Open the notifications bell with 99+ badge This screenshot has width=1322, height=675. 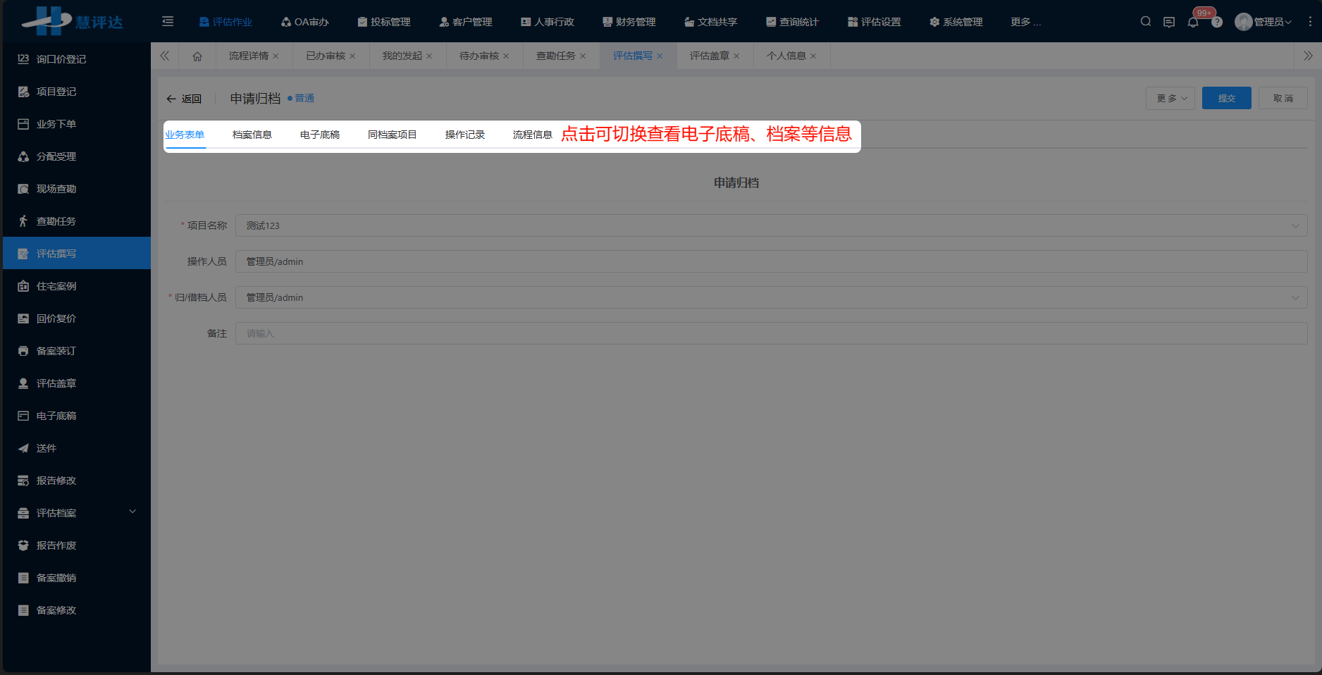(1192, 22)
